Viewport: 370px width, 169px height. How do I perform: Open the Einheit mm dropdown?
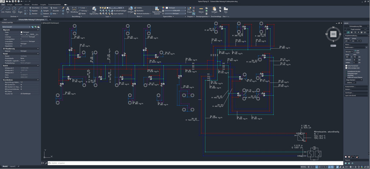[x=355, y=41]
